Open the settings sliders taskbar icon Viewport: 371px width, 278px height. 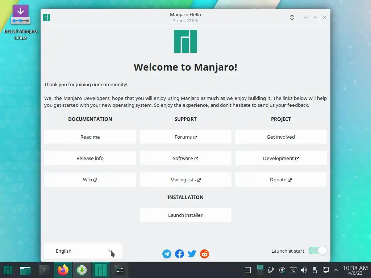[x=120, y=270]
